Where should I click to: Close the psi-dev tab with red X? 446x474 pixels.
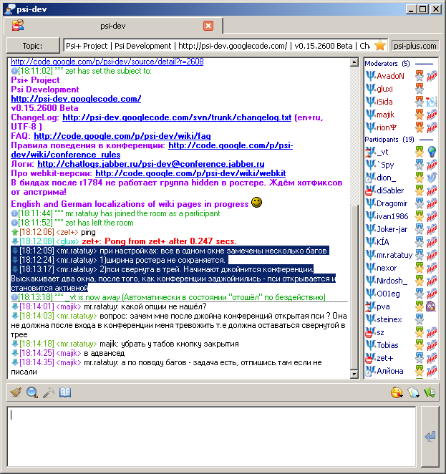pyautogui.click(x=208, y=26)
